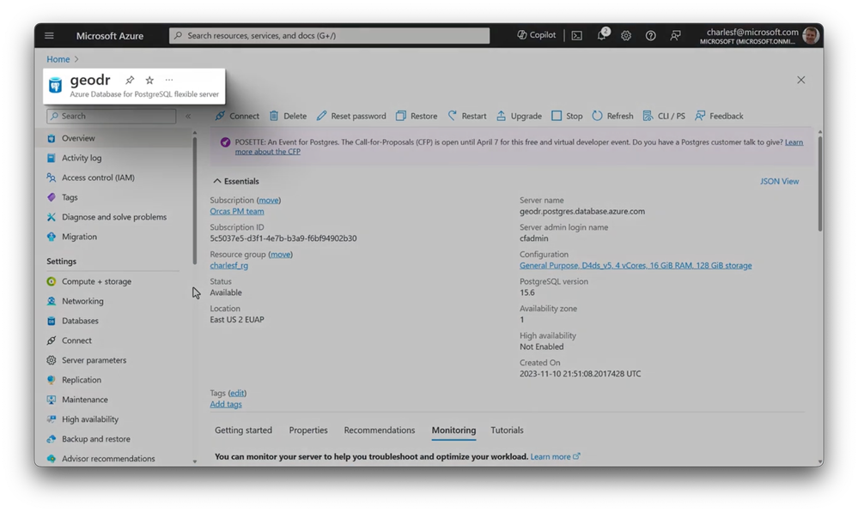The image size is (858, 512).
Task: Close the geodr blade
Action: [800, 80]
